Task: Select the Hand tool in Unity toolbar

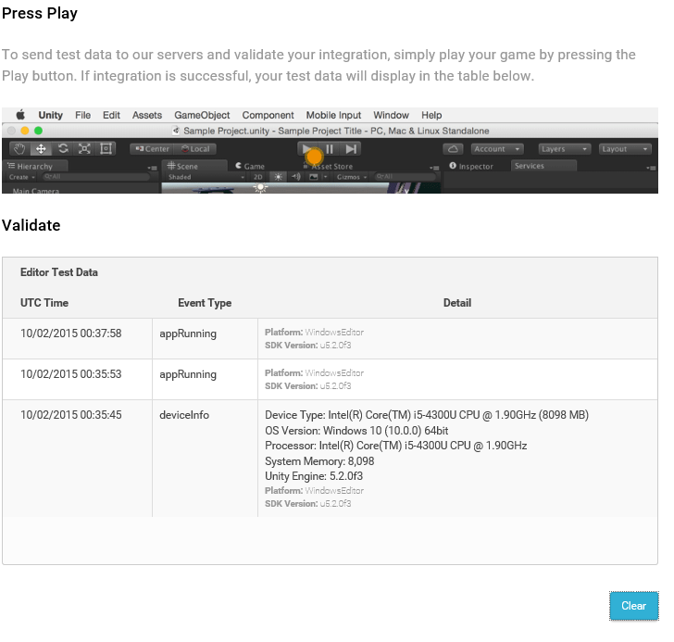Action: [x=19, y=149]
